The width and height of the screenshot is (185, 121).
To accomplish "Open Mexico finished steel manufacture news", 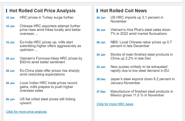I will coord(142,93).
